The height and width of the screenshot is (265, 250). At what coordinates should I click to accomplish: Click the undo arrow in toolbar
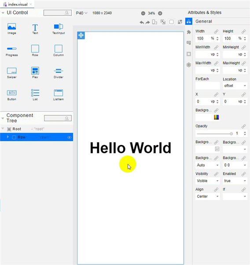[x=142, y=22]
